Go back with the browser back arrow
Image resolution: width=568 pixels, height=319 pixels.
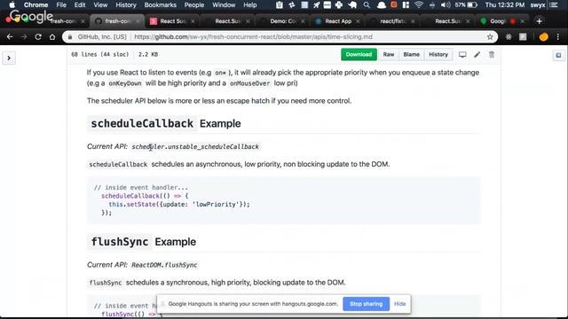pos(10,37)
